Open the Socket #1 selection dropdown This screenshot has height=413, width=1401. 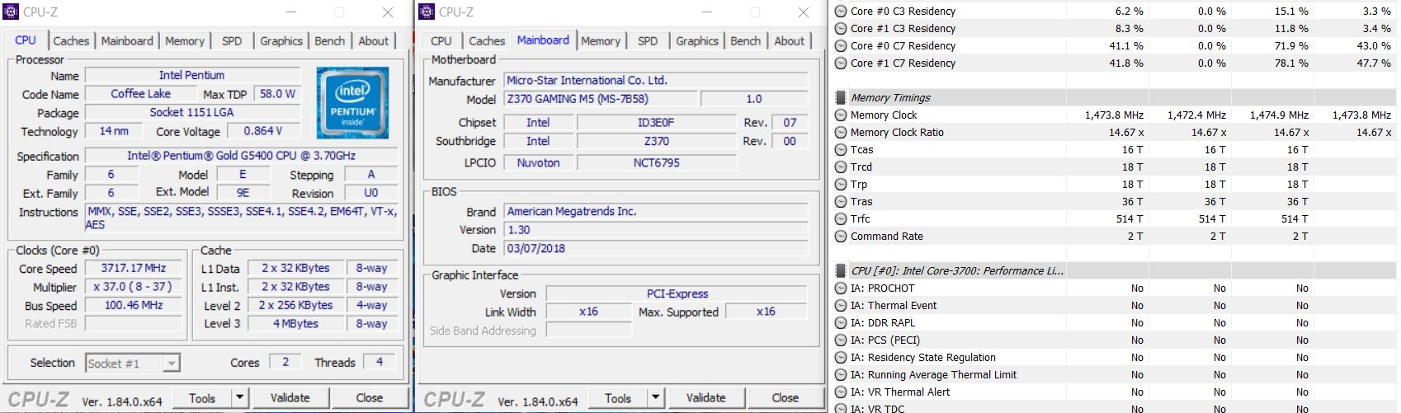tap(171, 364)
